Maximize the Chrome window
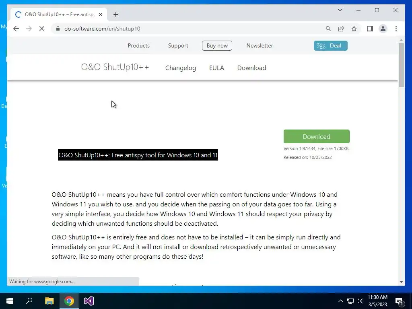 coord(377,10)
